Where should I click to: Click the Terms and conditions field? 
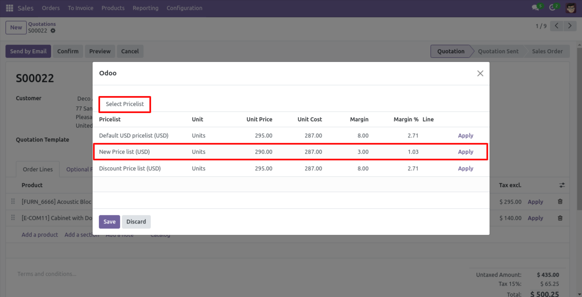point(47,274)
